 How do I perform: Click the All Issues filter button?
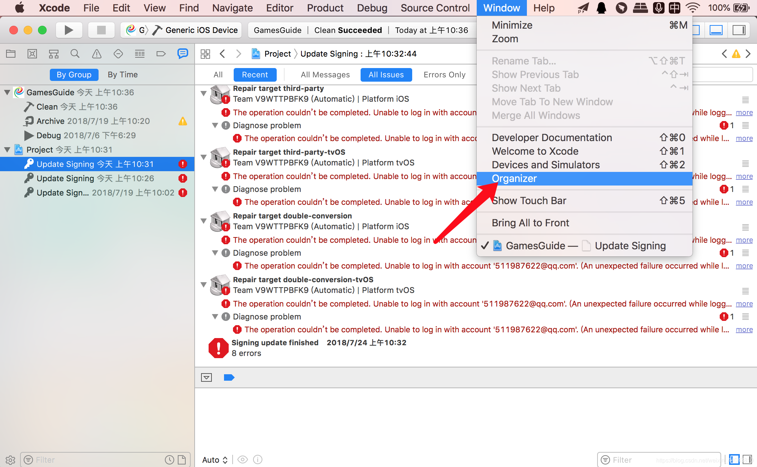click(386, 73)
